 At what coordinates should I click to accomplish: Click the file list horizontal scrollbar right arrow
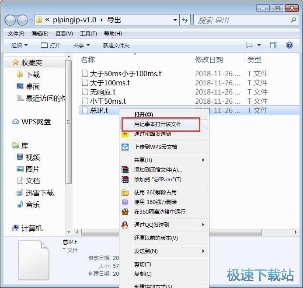[296, 232]
